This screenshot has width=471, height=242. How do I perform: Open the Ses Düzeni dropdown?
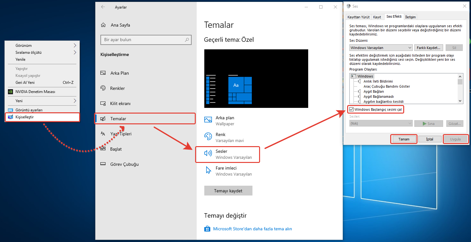pos(381,48)
